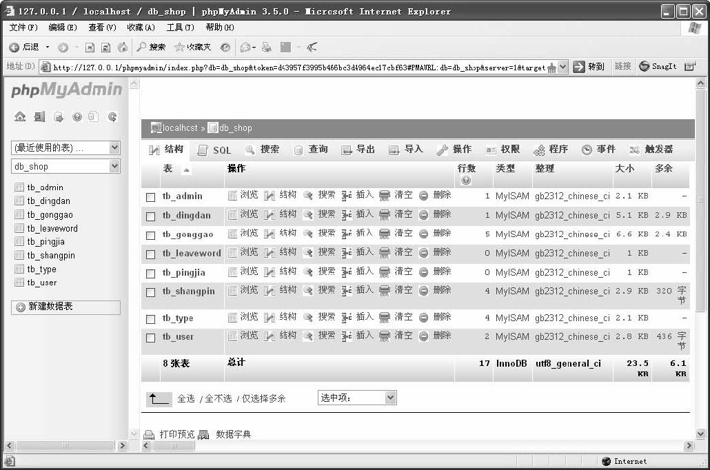Viewport: 710px width, 470px height.
Task: Click the browser Stop icon
Action: coord(90,47)
